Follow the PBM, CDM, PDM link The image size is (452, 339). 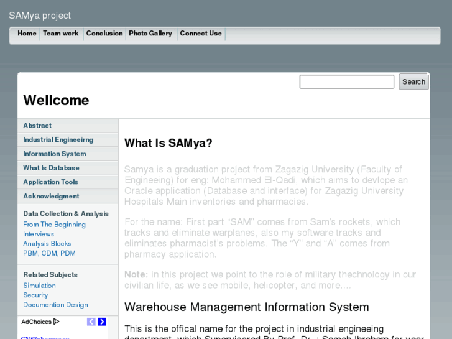pos(49,253)
